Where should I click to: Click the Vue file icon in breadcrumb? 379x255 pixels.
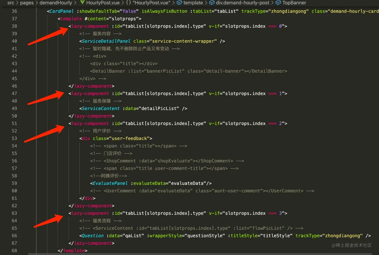(x=82, y=3)
